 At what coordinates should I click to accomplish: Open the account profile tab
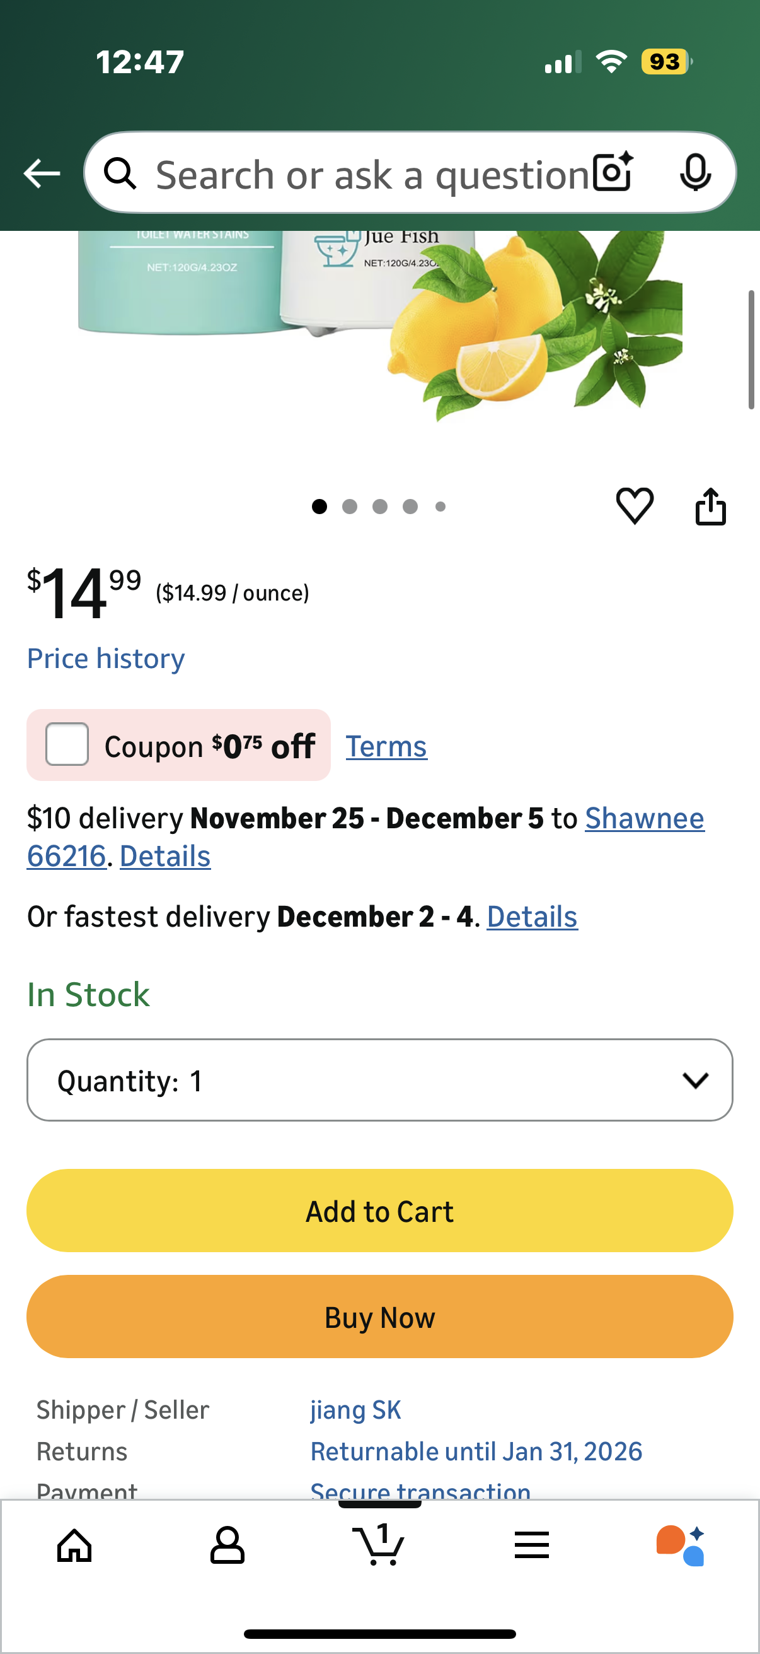[x=227, y=1545]
